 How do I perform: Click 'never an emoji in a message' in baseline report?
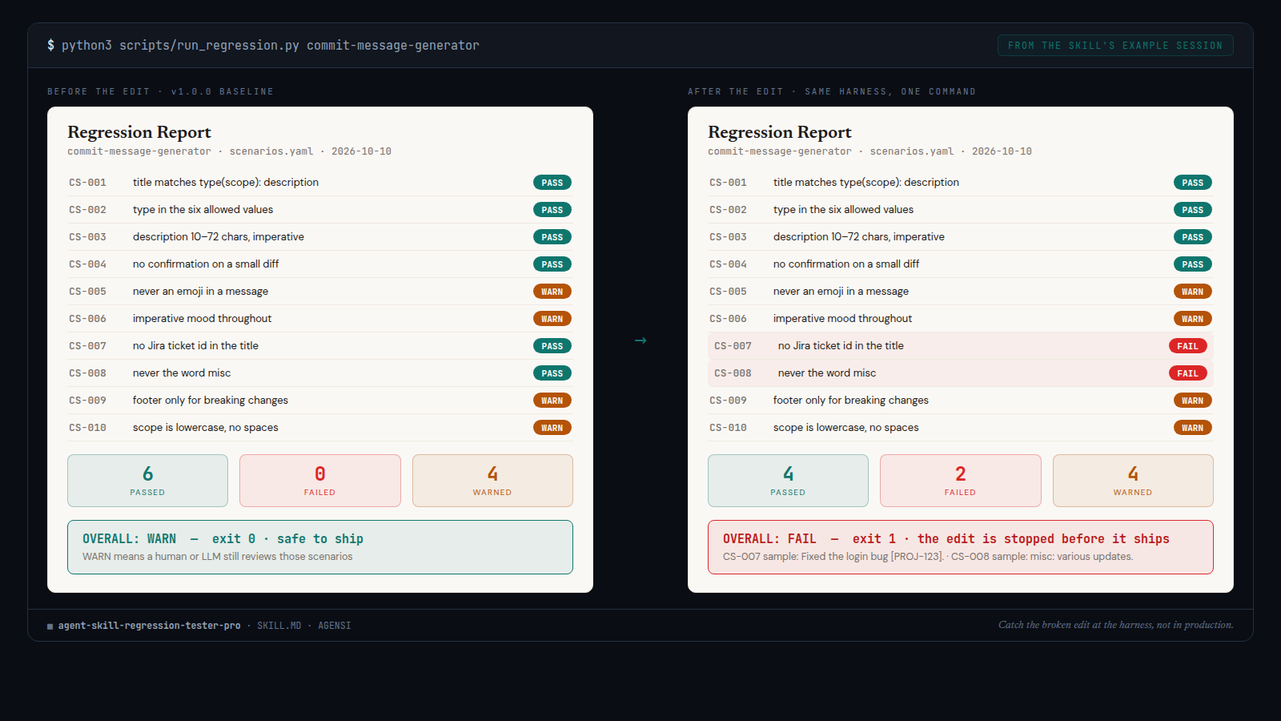(x=200, y=292)
